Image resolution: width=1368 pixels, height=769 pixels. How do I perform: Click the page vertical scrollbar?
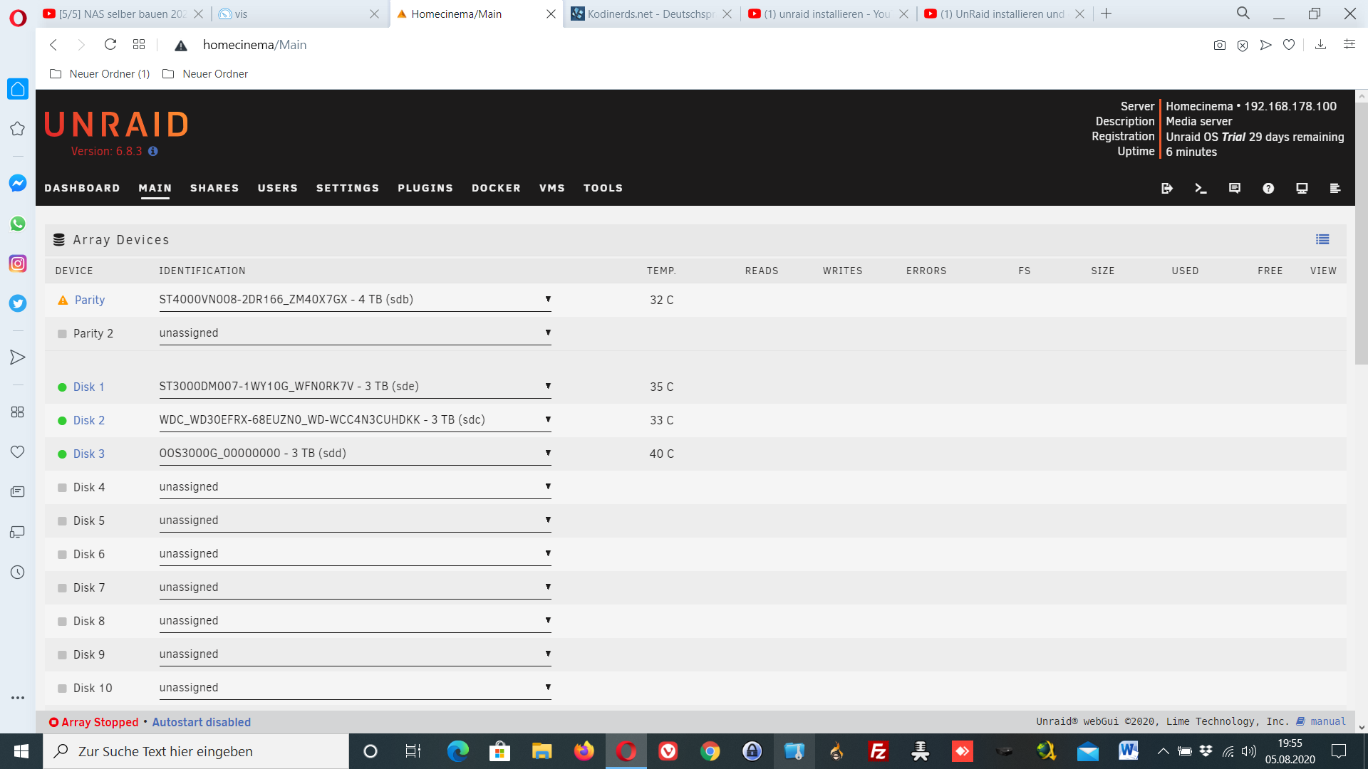click(1362, 235)
